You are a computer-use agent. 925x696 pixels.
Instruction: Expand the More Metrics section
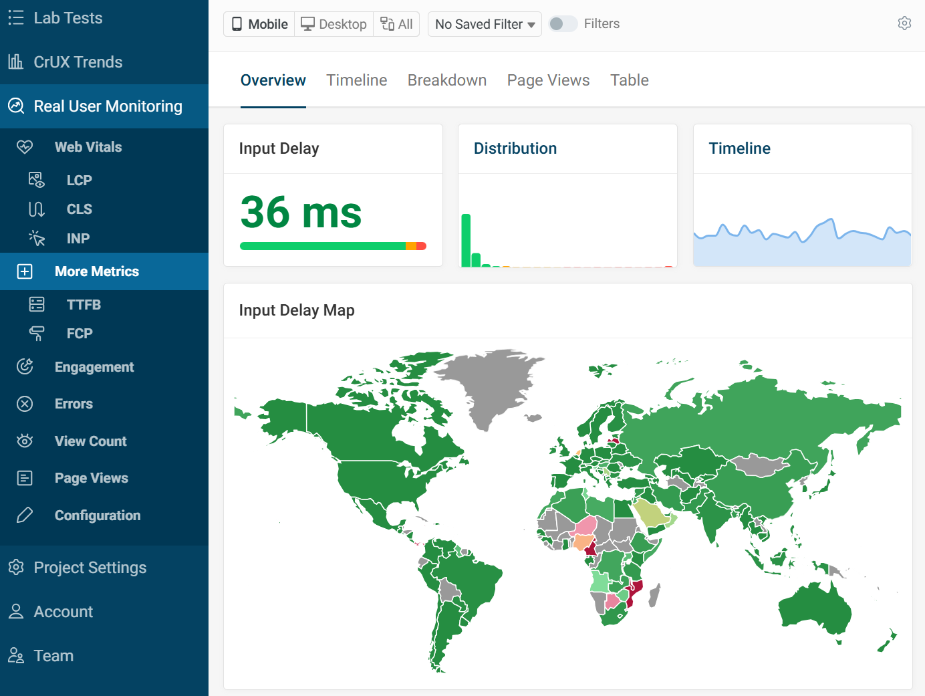97,271
